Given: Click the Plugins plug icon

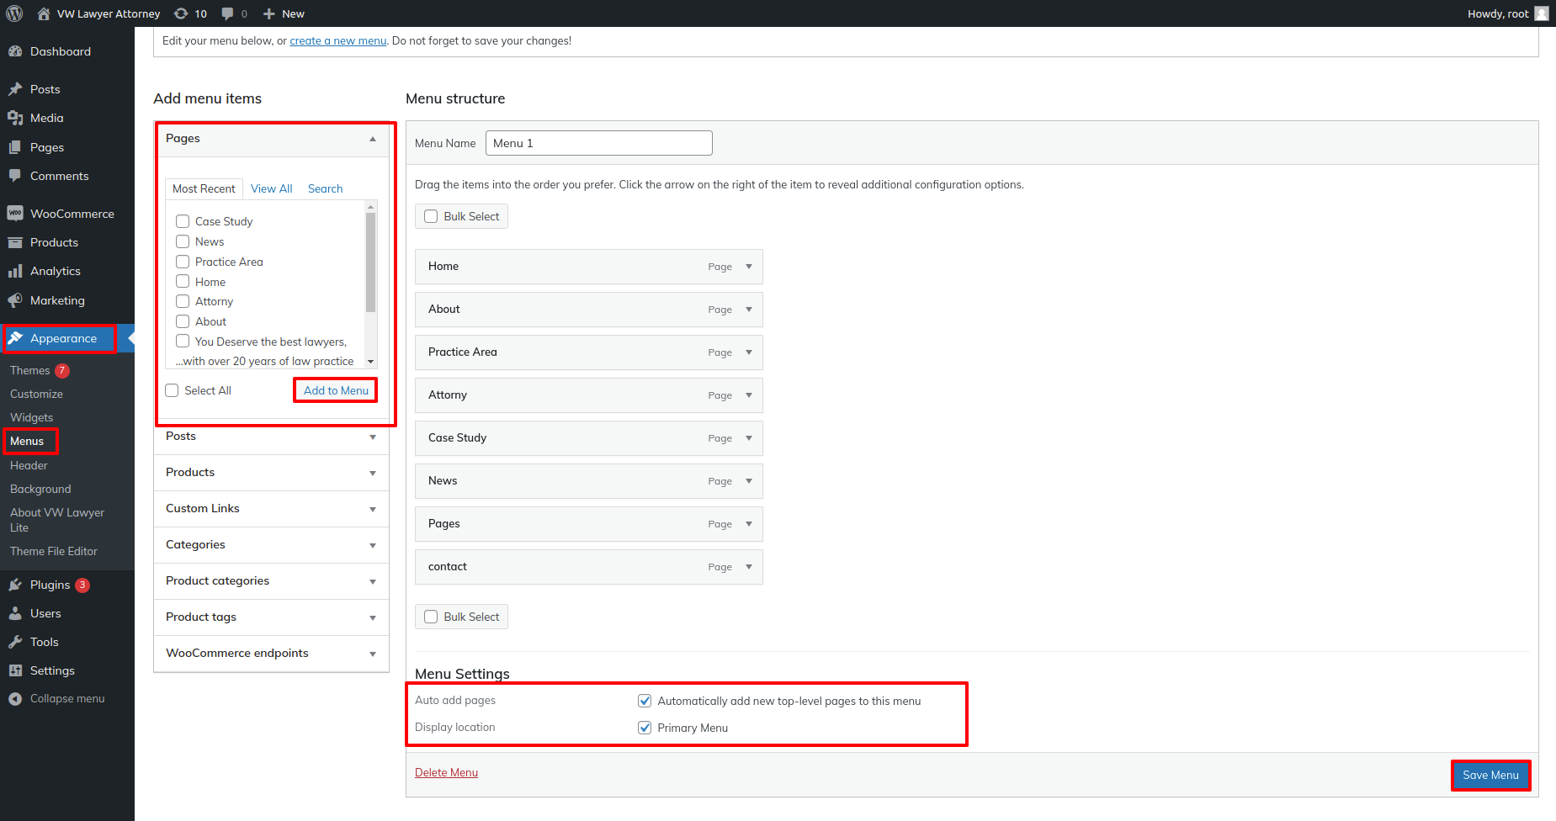Looking at the screenshot, I should [15, 585].
